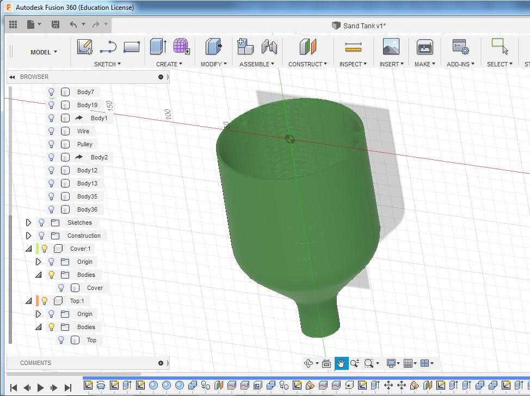Screen dimensions: 530x396
Task: Collapse the Top:1 component
Action: [x=29, y=301]
